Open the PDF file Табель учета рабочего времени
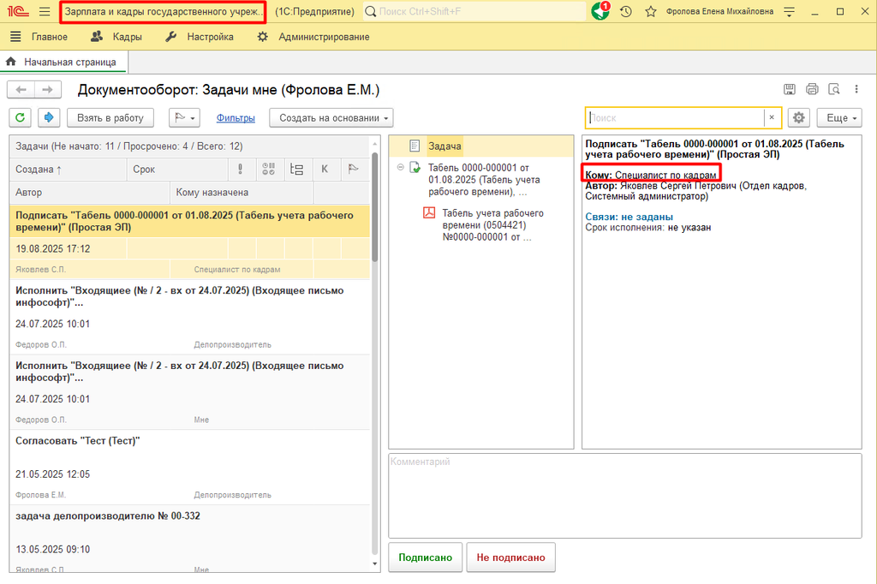This screenshot has height=584, width=877. coord(492,225)
